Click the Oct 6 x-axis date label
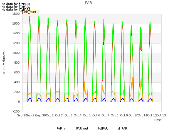The width and height of the screenshot is (178, 134). 96,115
